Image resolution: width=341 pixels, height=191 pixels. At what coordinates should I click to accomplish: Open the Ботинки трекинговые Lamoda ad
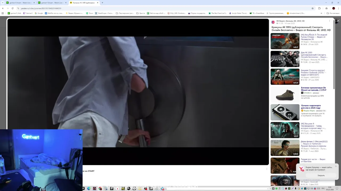tap(314, 89)
